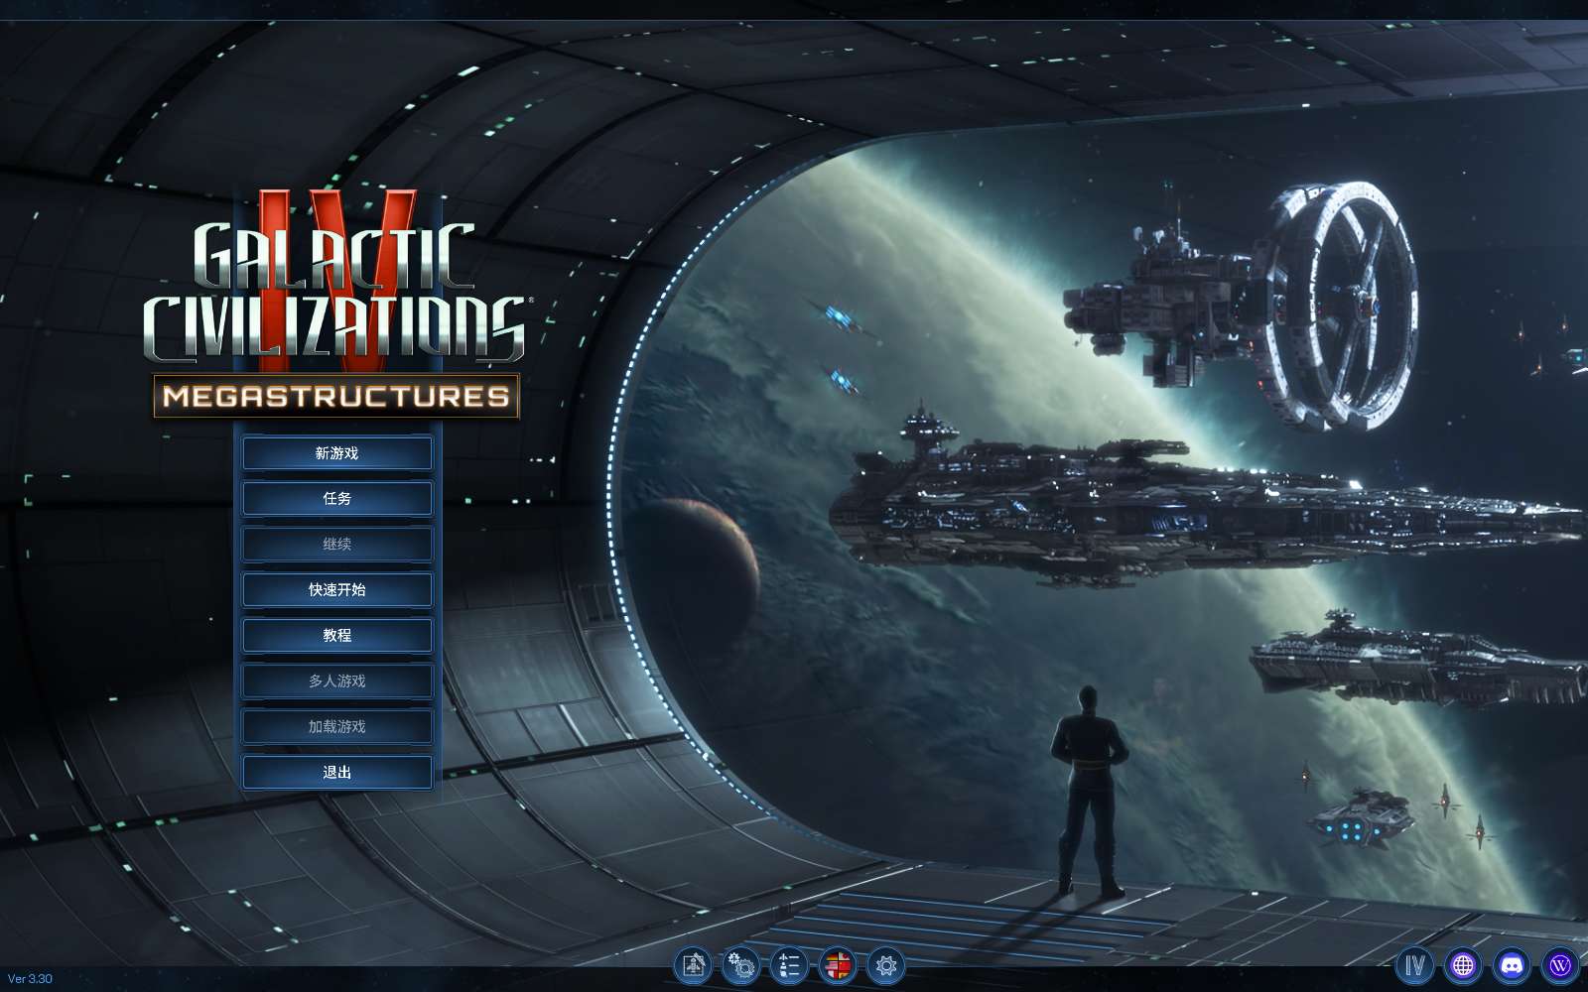Image resolution: width=1588 pixels, height=992 pixels.
Task: Select 多人游戏 multiplayer option
Action: (337, 682)
